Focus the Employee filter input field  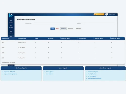click(x=99, y=23)
